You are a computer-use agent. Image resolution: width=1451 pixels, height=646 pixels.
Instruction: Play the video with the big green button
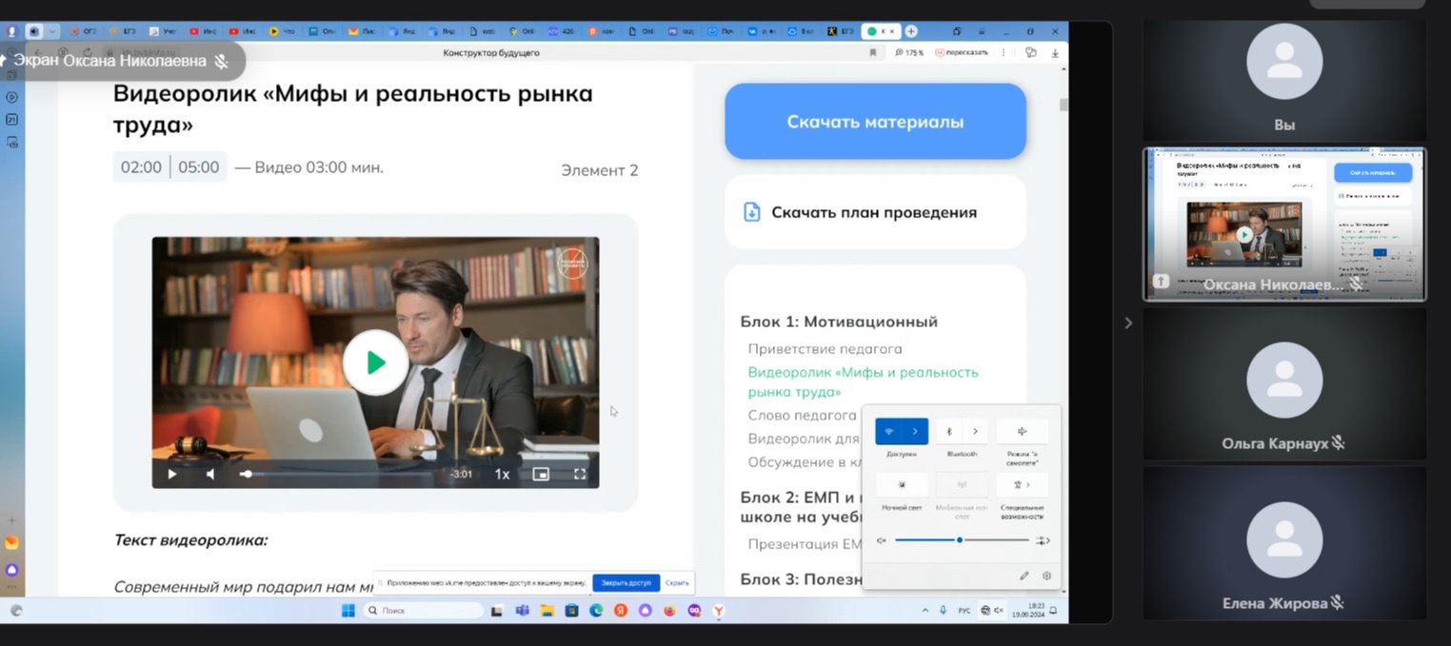tap(375, 362)
